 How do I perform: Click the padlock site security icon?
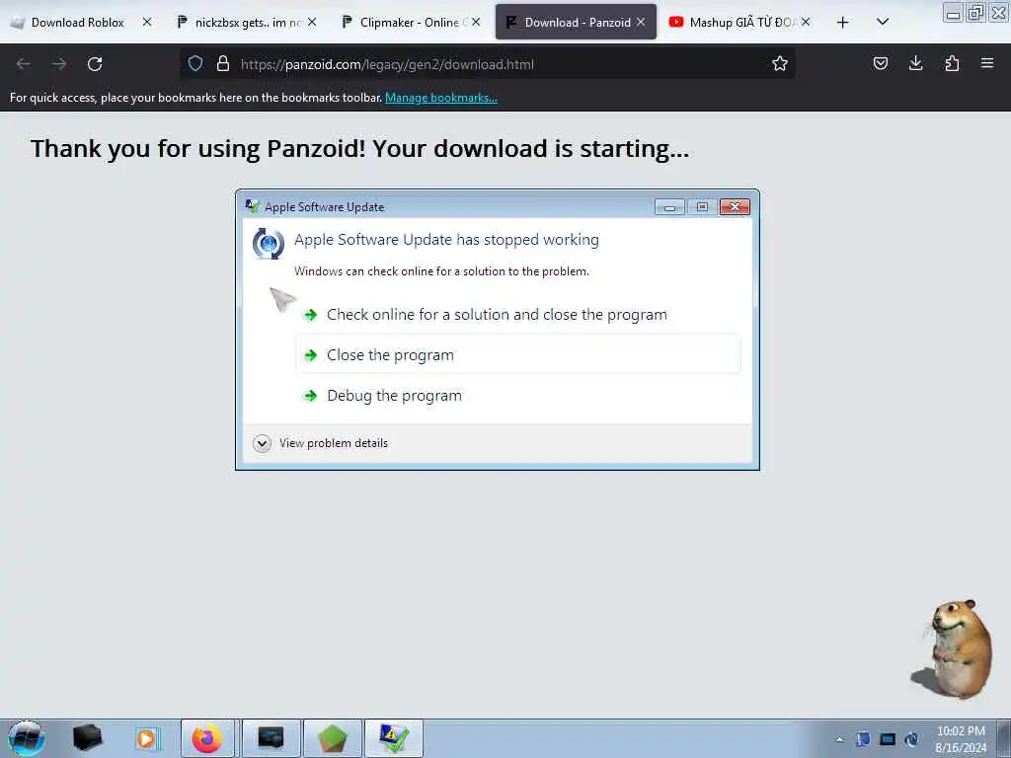pos(223,63)
